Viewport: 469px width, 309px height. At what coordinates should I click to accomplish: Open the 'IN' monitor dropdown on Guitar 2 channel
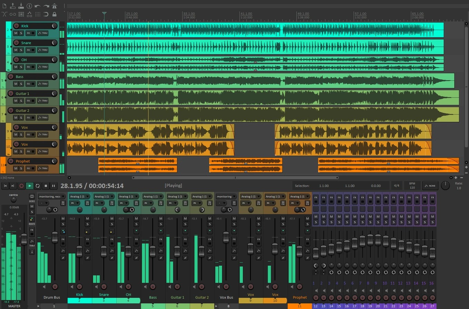[197, 203]
